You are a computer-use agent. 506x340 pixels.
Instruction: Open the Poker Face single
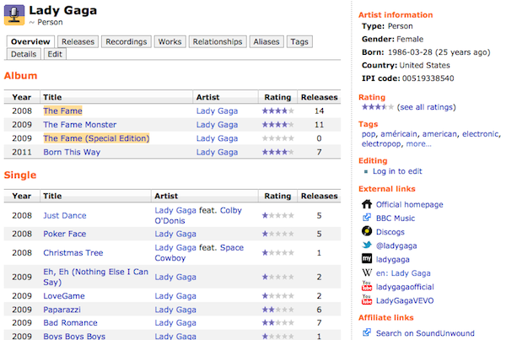(x=65, y=234)
